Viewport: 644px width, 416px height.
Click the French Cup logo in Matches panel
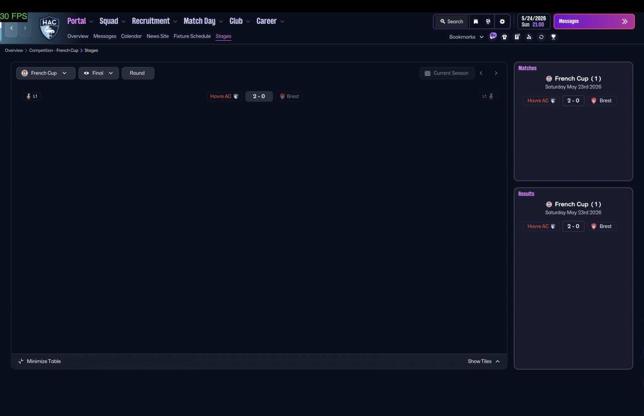549,78
